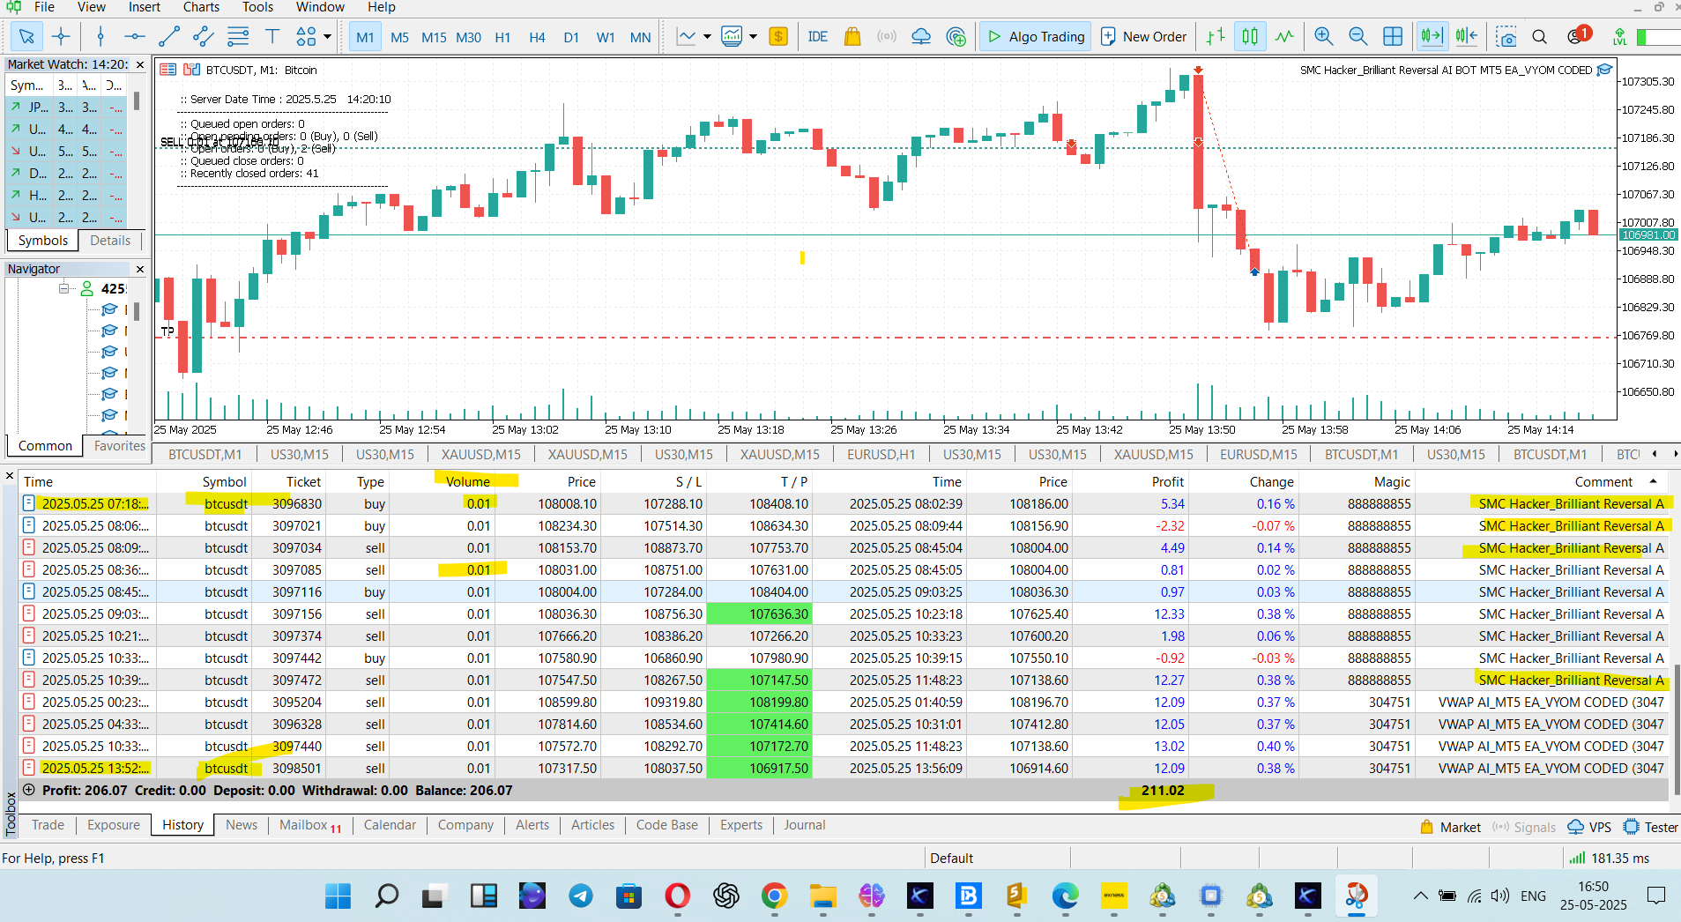1681x922 pixels.
Task: Open the shapes objects tool
Action: tap(306, 37)
